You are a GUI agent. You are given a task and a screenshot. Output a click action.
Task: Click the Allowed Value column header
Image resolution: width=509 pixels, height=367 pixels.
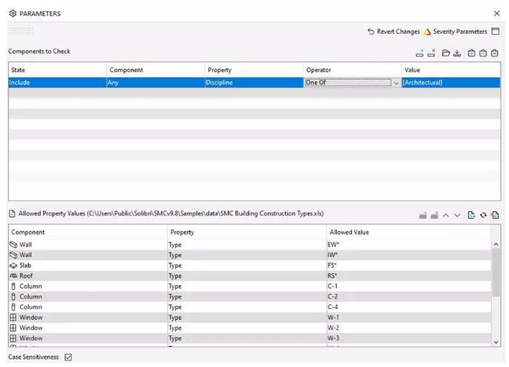coord(409,232)
